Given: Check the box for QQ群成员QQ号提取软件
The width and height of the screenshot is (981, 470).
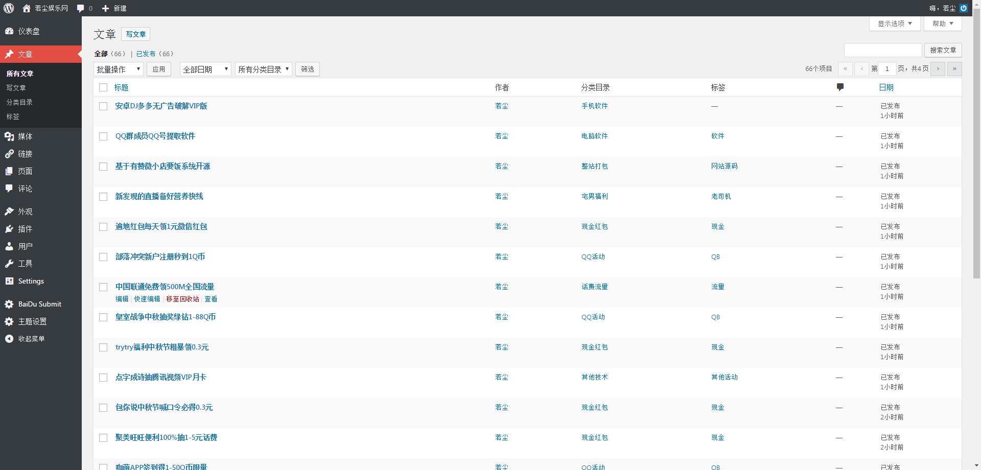Looking at the screenshot, I should click(103, 136).
